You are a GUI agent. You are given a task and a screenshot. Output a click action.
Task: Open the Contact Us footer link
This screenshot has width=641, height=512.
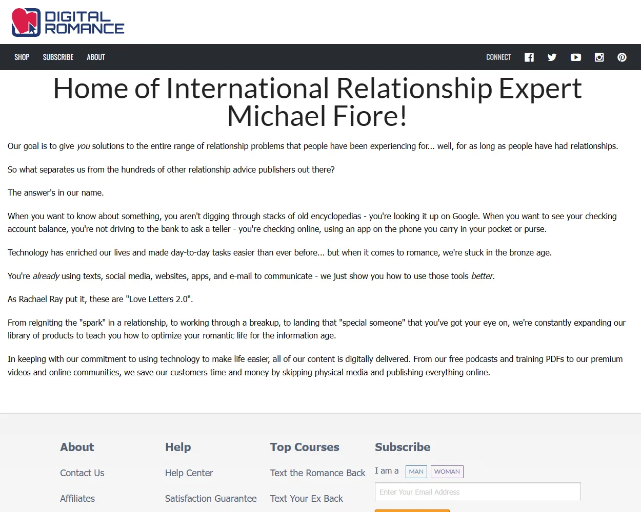click(x=82, y=473)
